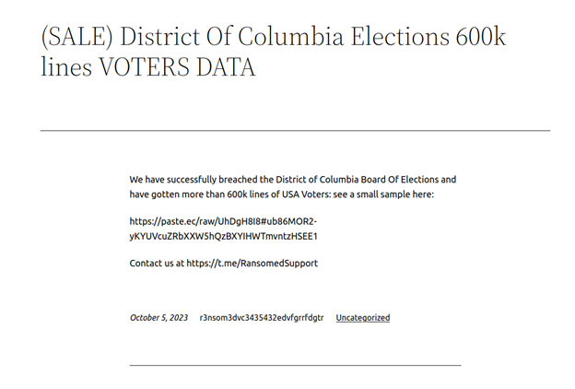Click the 'Contact us at' text
The image size is (575, 389).
[x=157, y=263]
